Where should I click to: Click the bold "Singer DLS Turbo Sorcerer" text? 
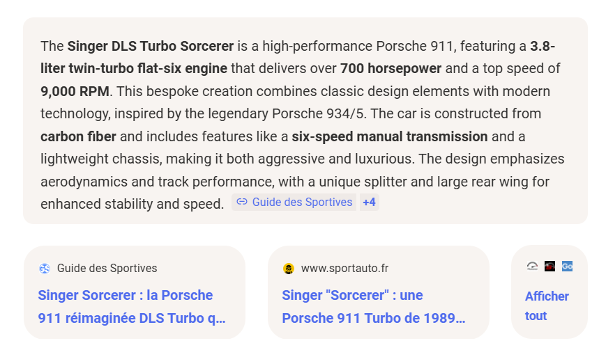pyautogui.click(x=150, y=47)
